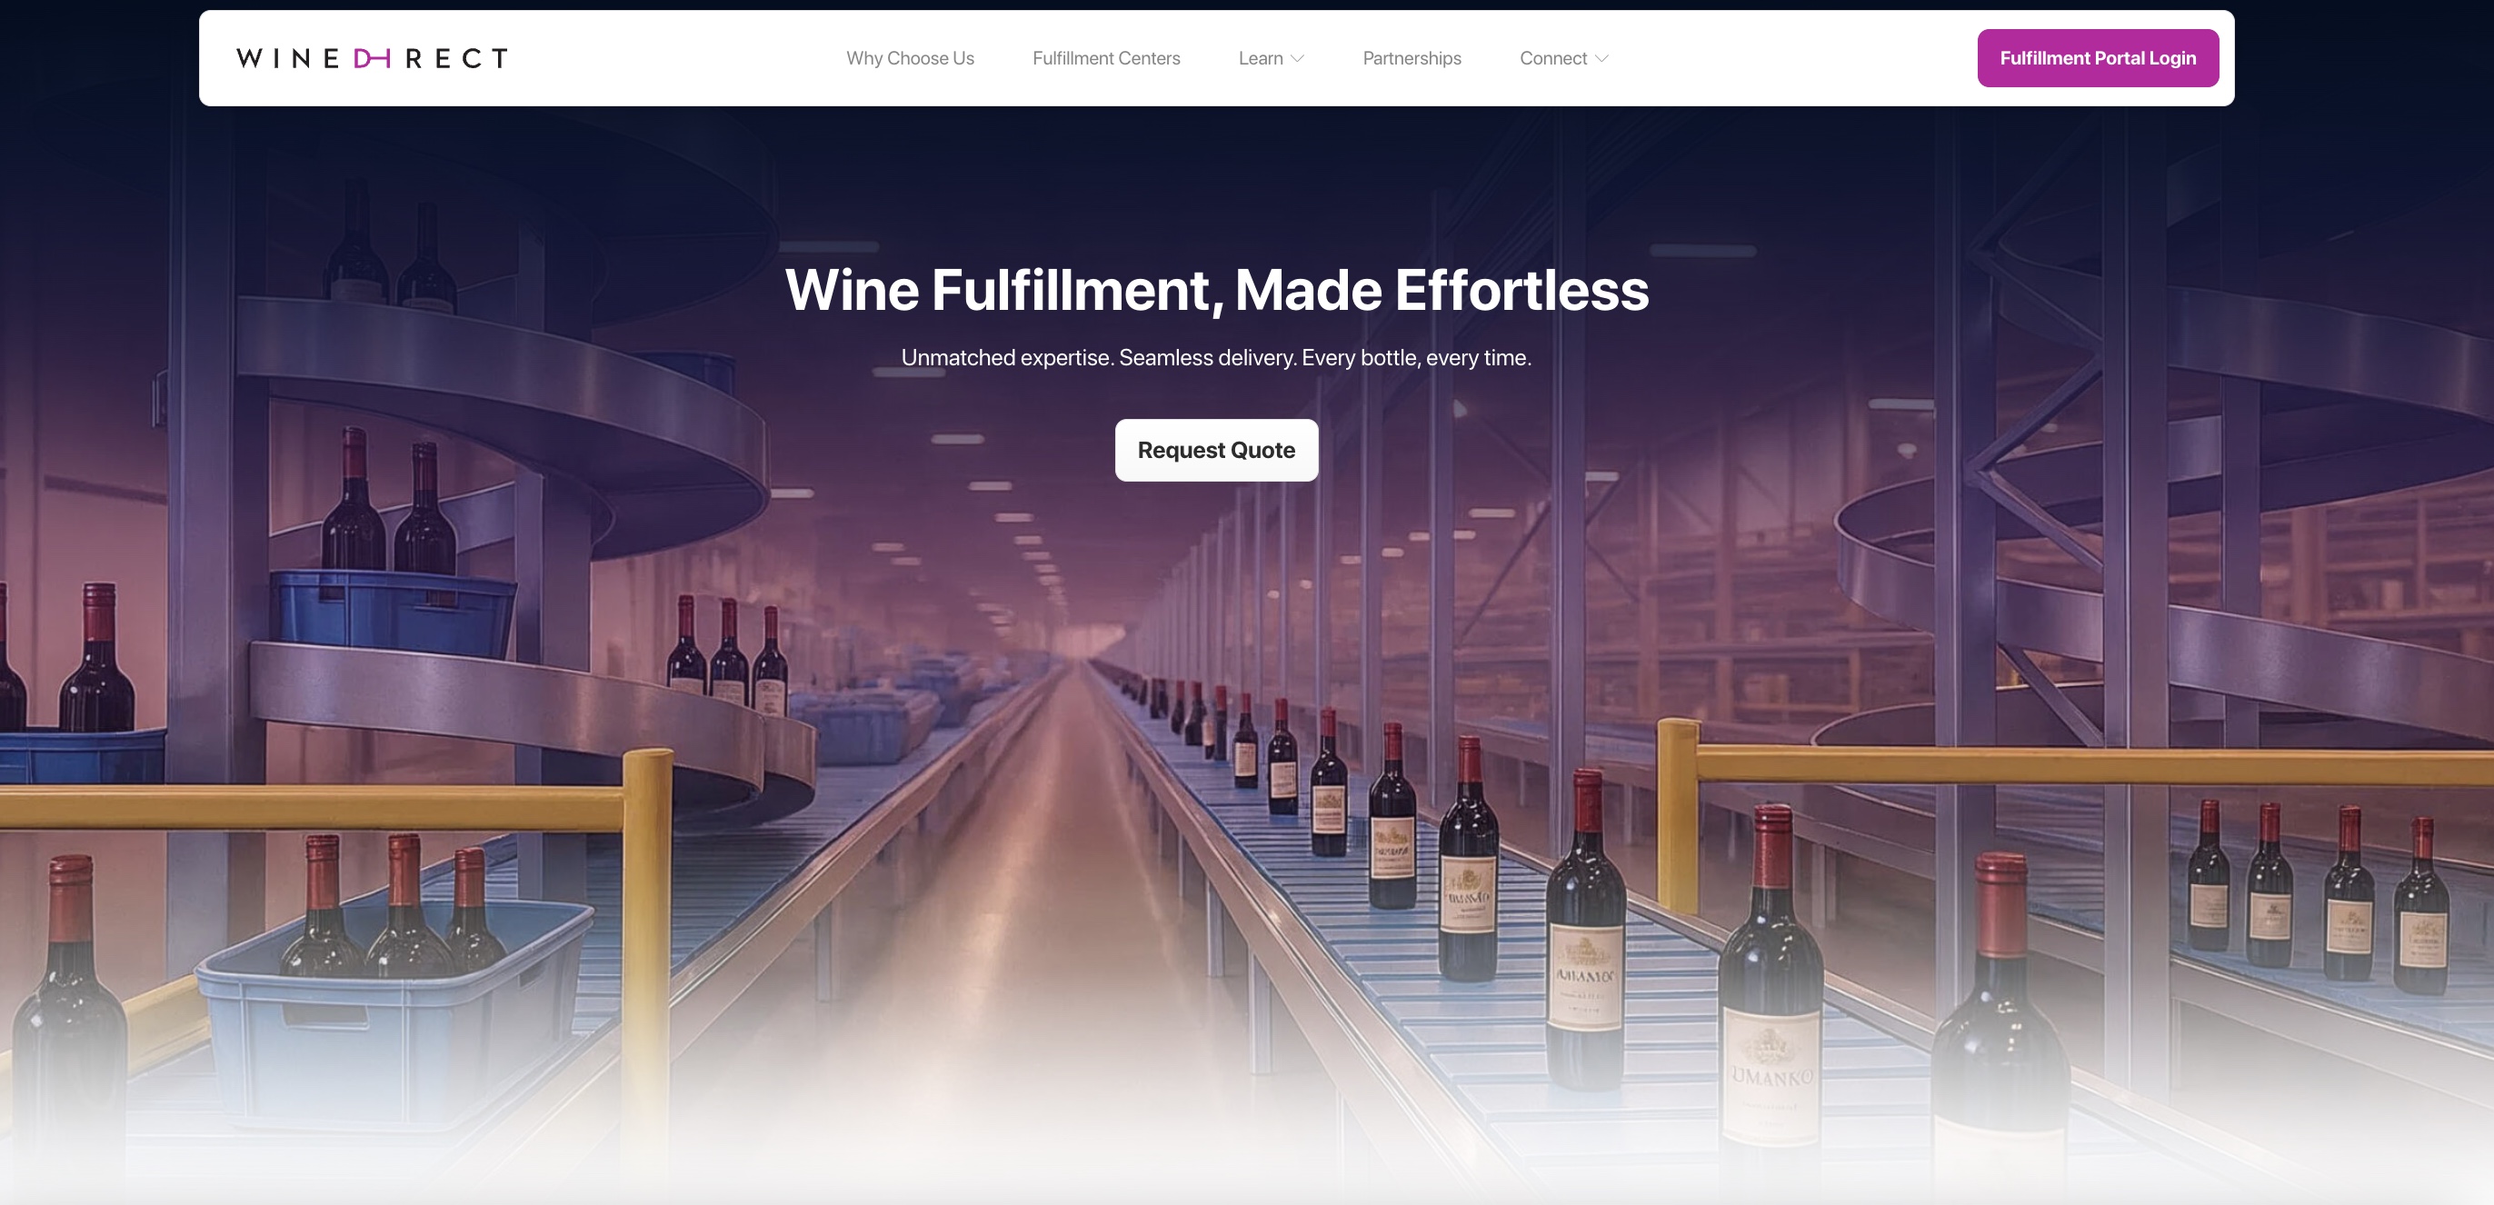Go to Fulfillment Centers

1105,58
